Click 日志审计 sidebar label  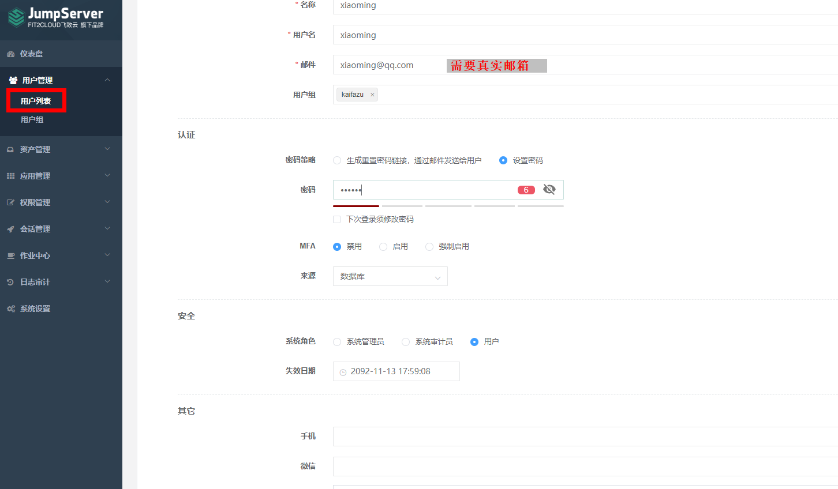pos(35,282)
